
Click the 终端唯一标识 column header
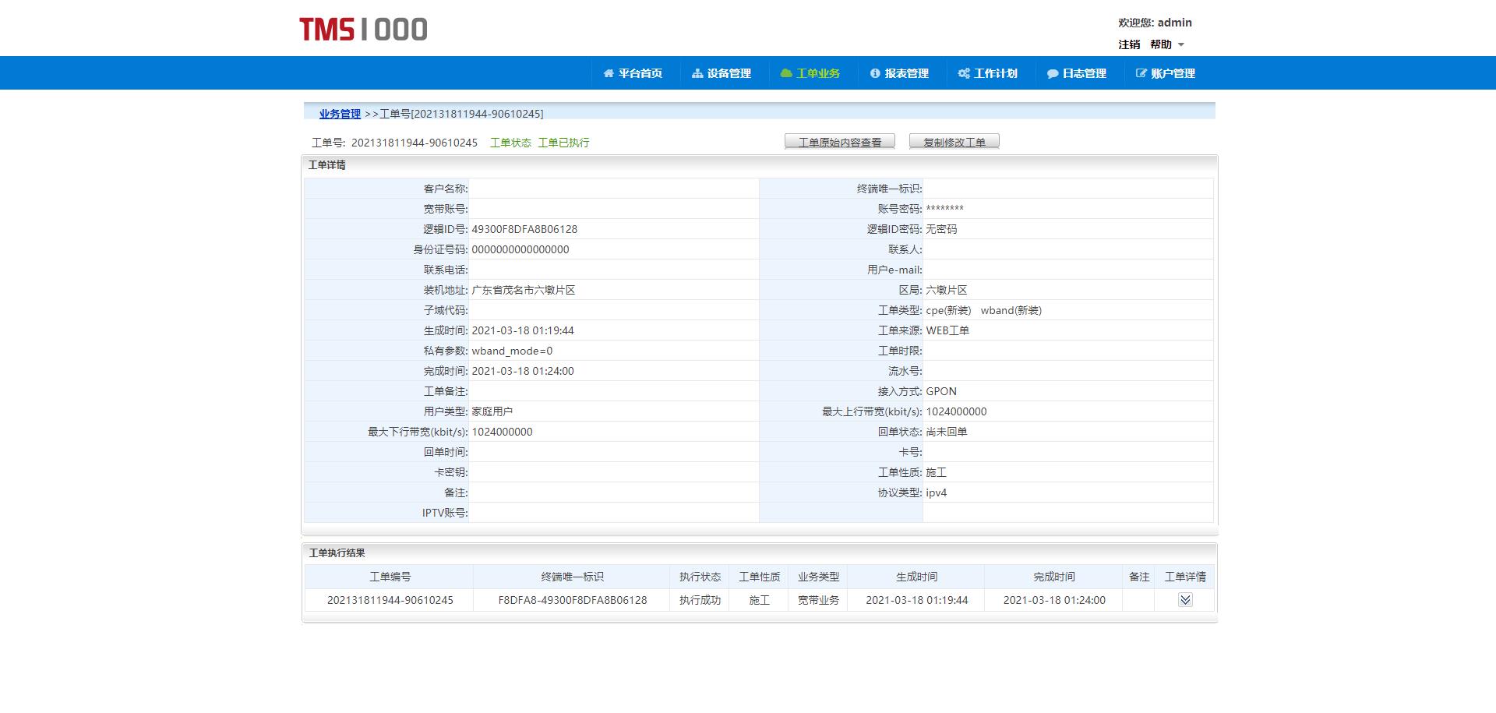click(572, 577)
